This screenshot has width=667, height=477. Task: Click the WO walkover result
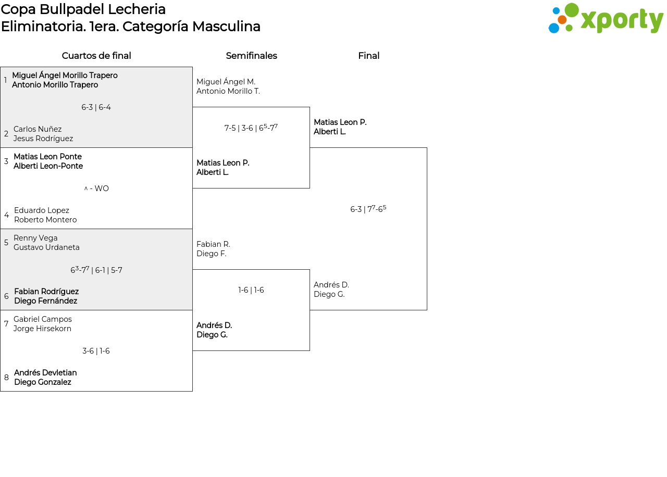point(96,189)
